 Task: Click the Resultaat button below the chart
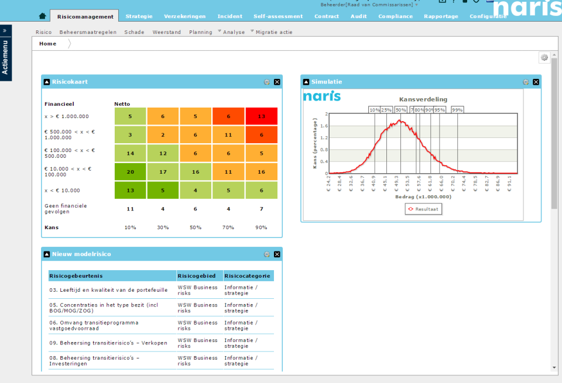423,208
